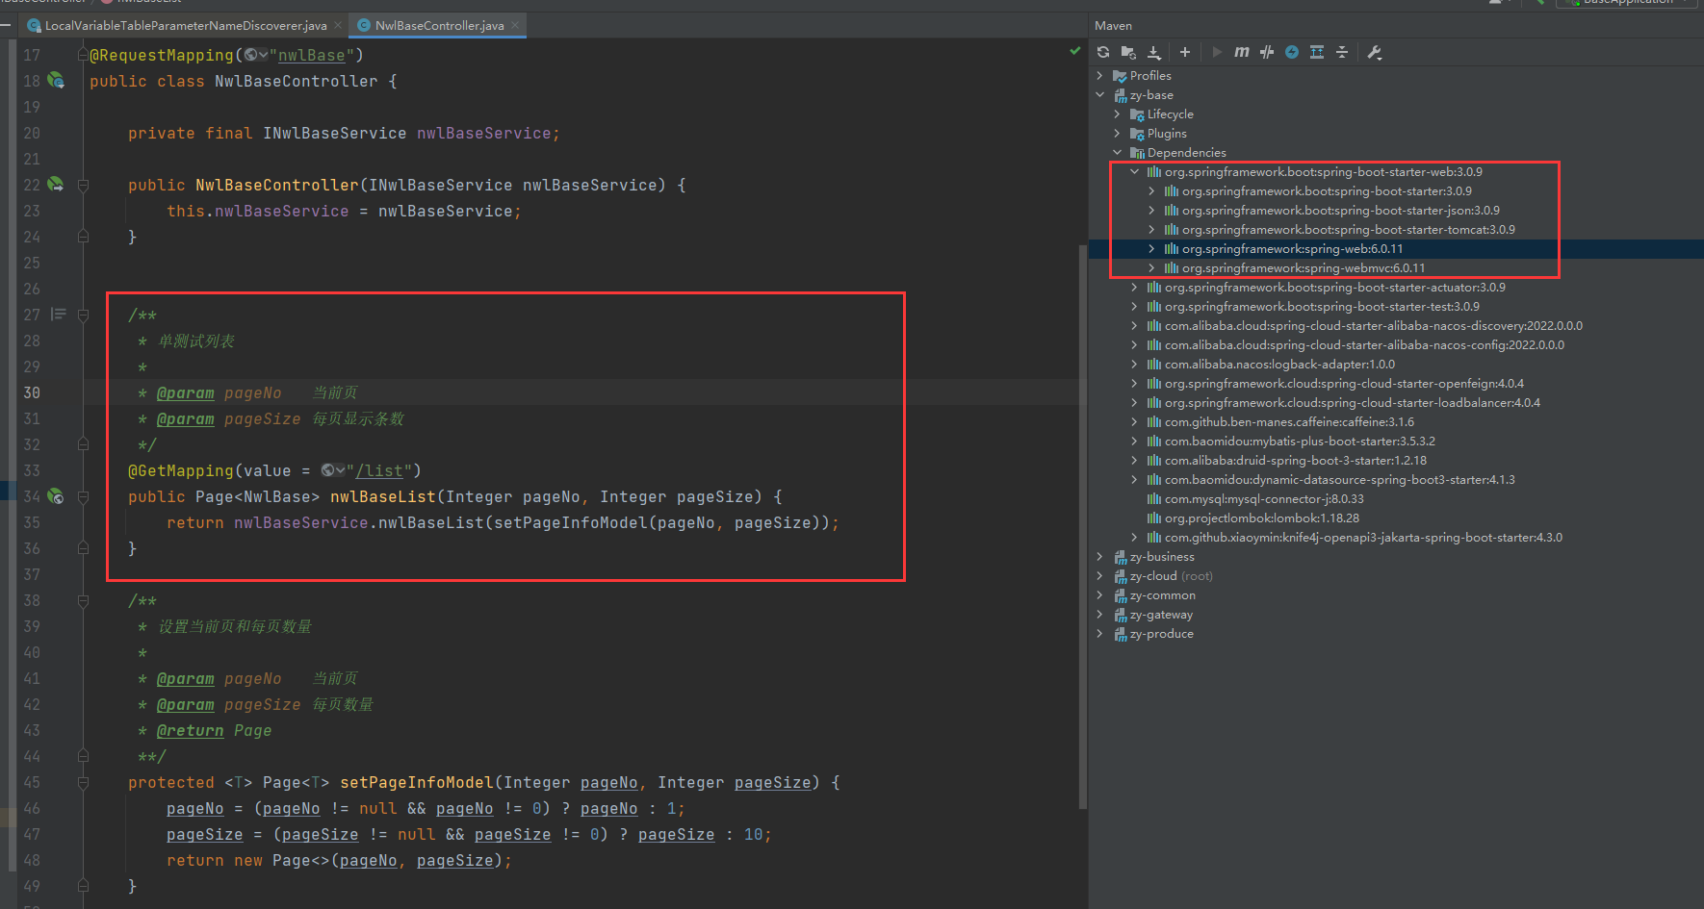Select spring-boot-starter-actuator:3.0.9 dependency
Screen dimensions: 1704x909
tap(1335, 287)
